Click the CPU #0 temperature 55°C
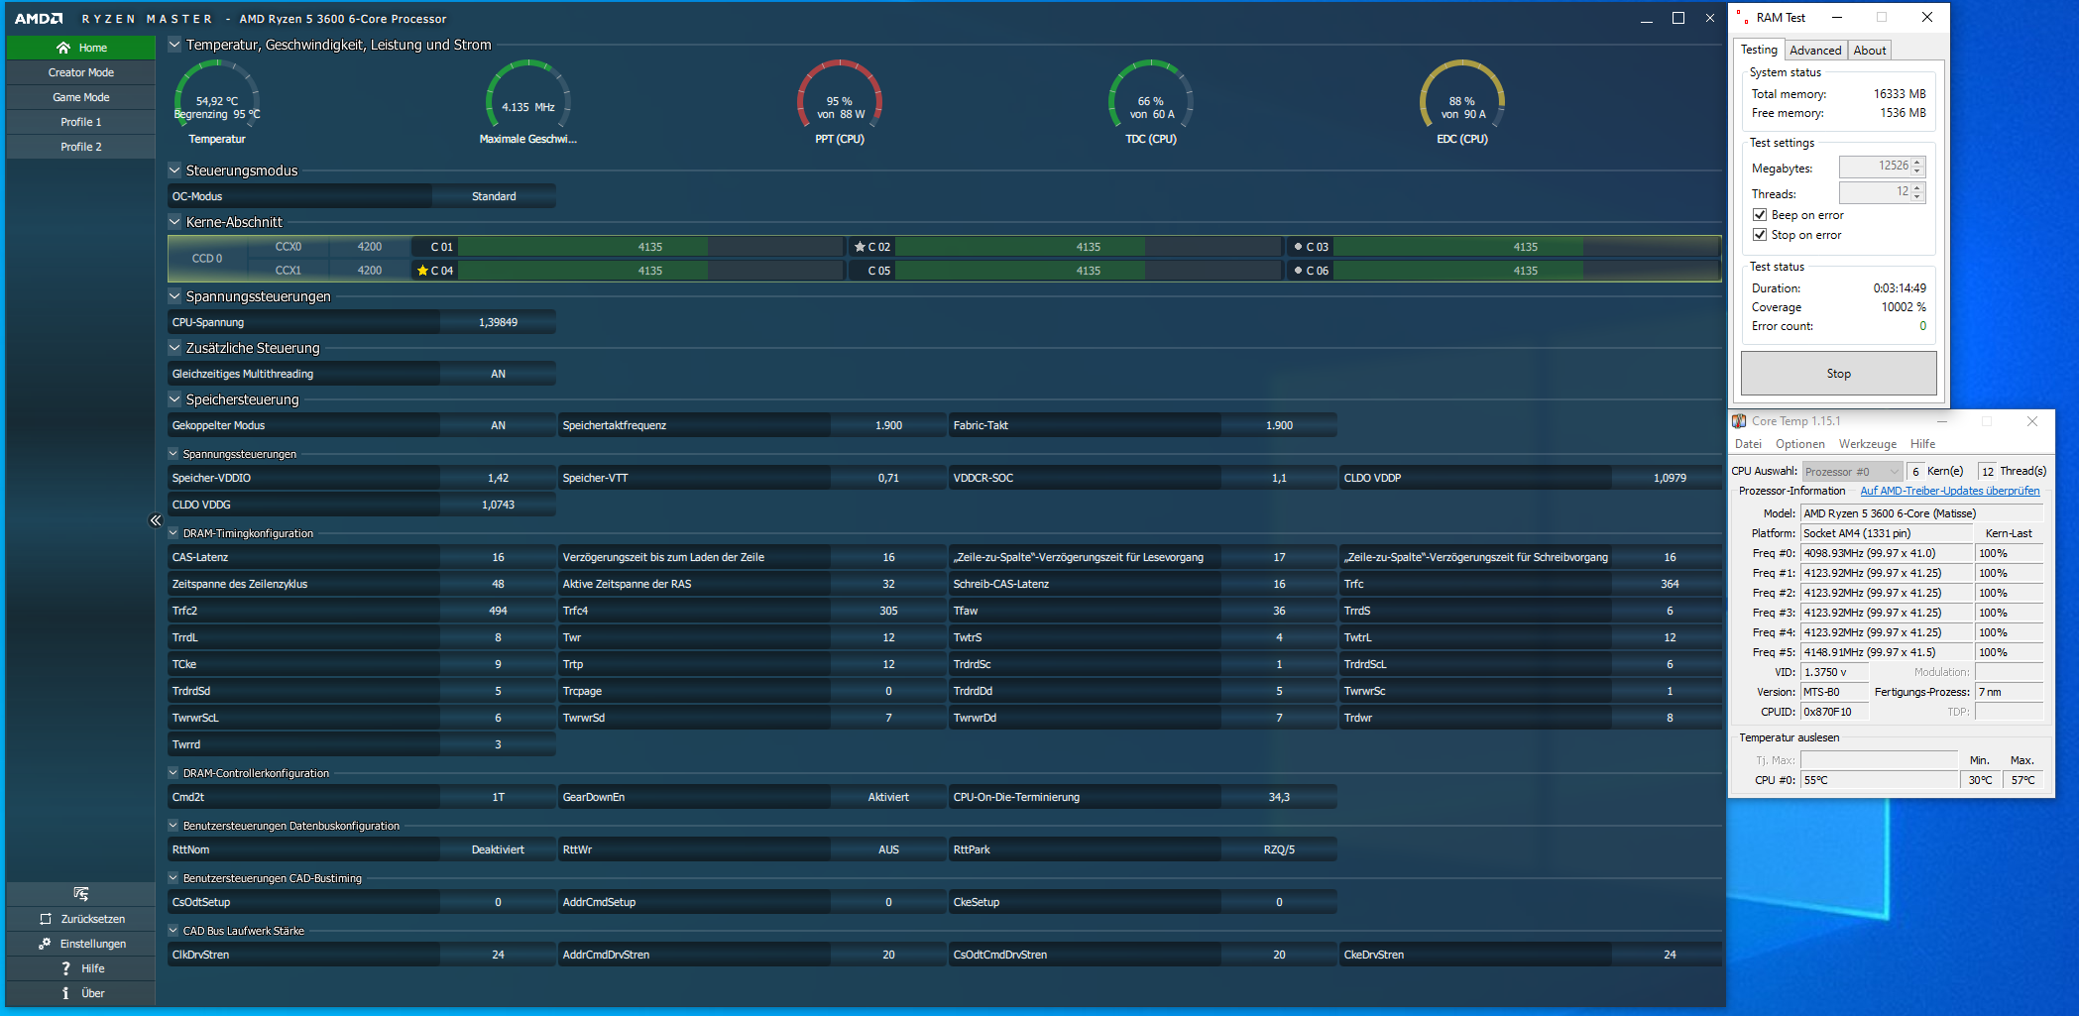 coord(1880,780)
